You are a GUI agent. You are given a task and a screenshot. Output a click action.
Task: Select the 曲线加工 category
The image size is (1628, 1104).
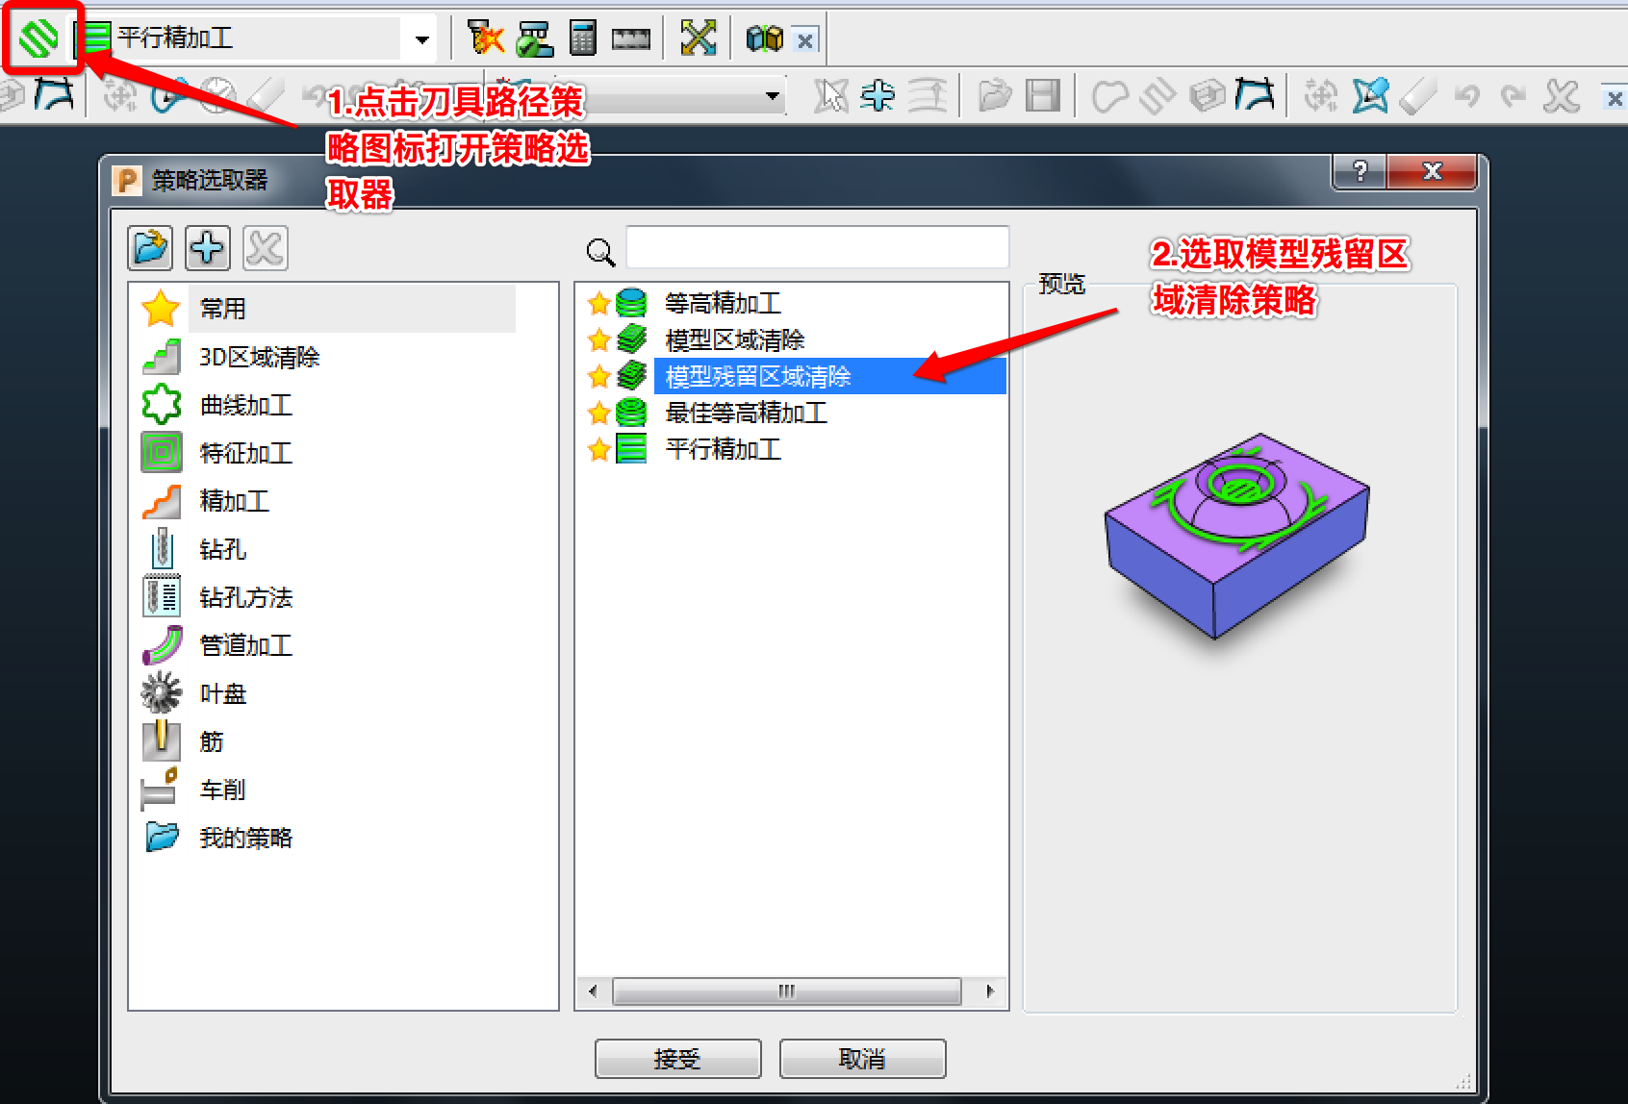246,405
